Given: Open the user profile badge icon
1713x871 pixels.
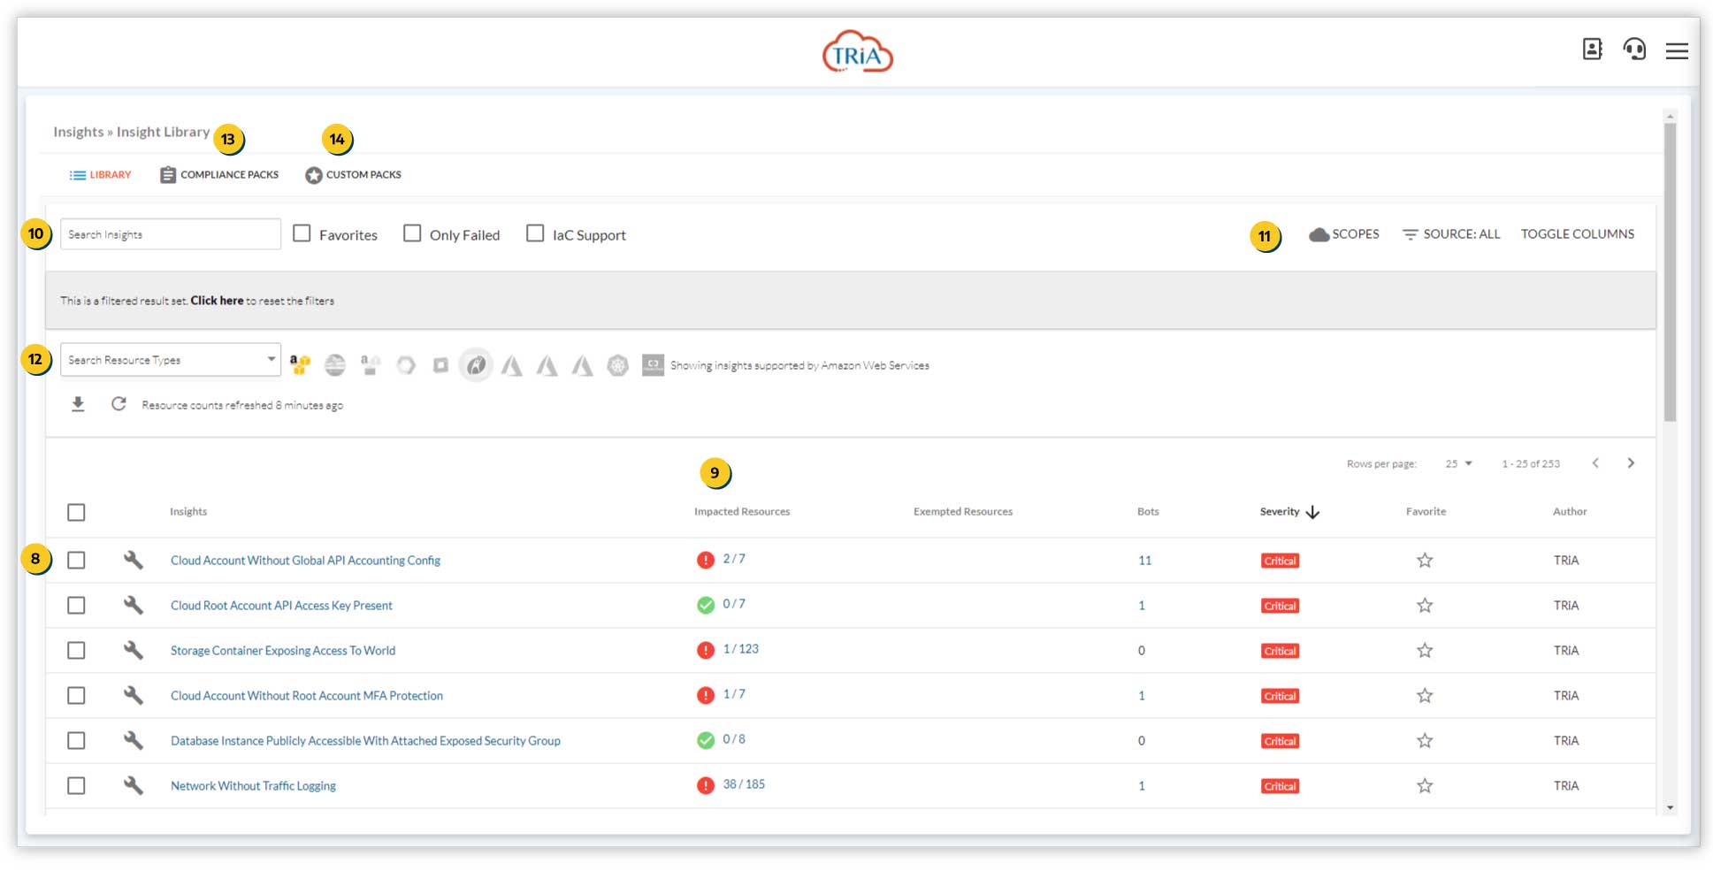Looking at the screenshot, I should coord(1592,50).
